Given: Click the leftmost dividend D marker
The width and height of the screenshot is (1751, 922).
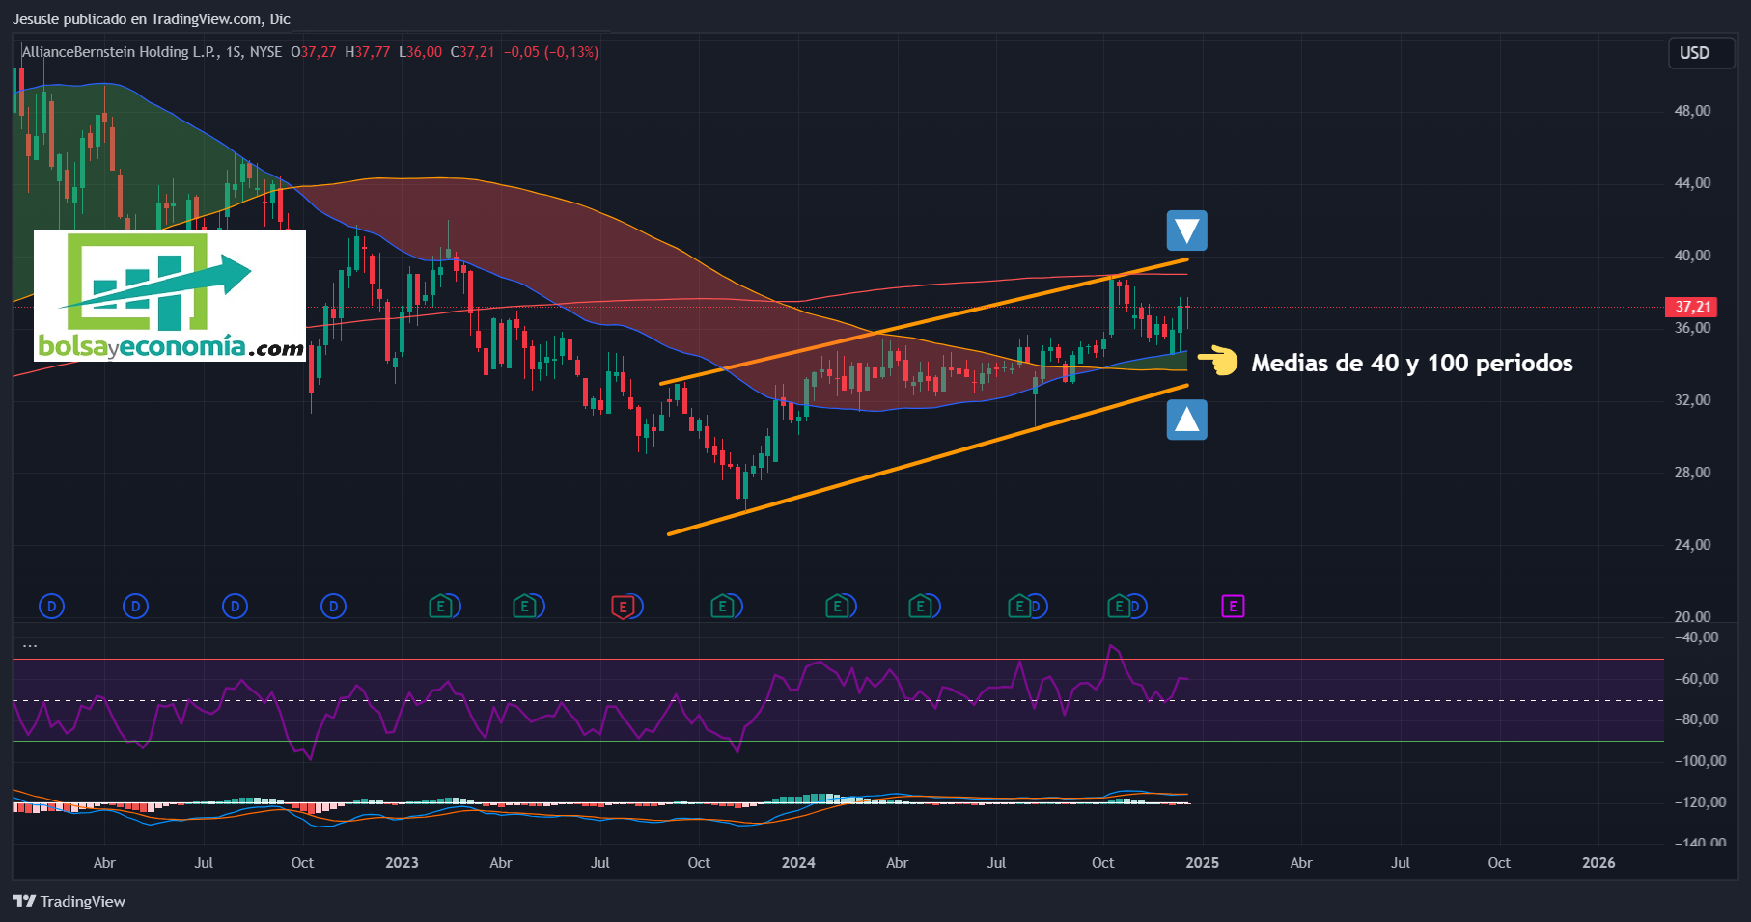Looking at the screenshot, I should click(x=51, y=607).
